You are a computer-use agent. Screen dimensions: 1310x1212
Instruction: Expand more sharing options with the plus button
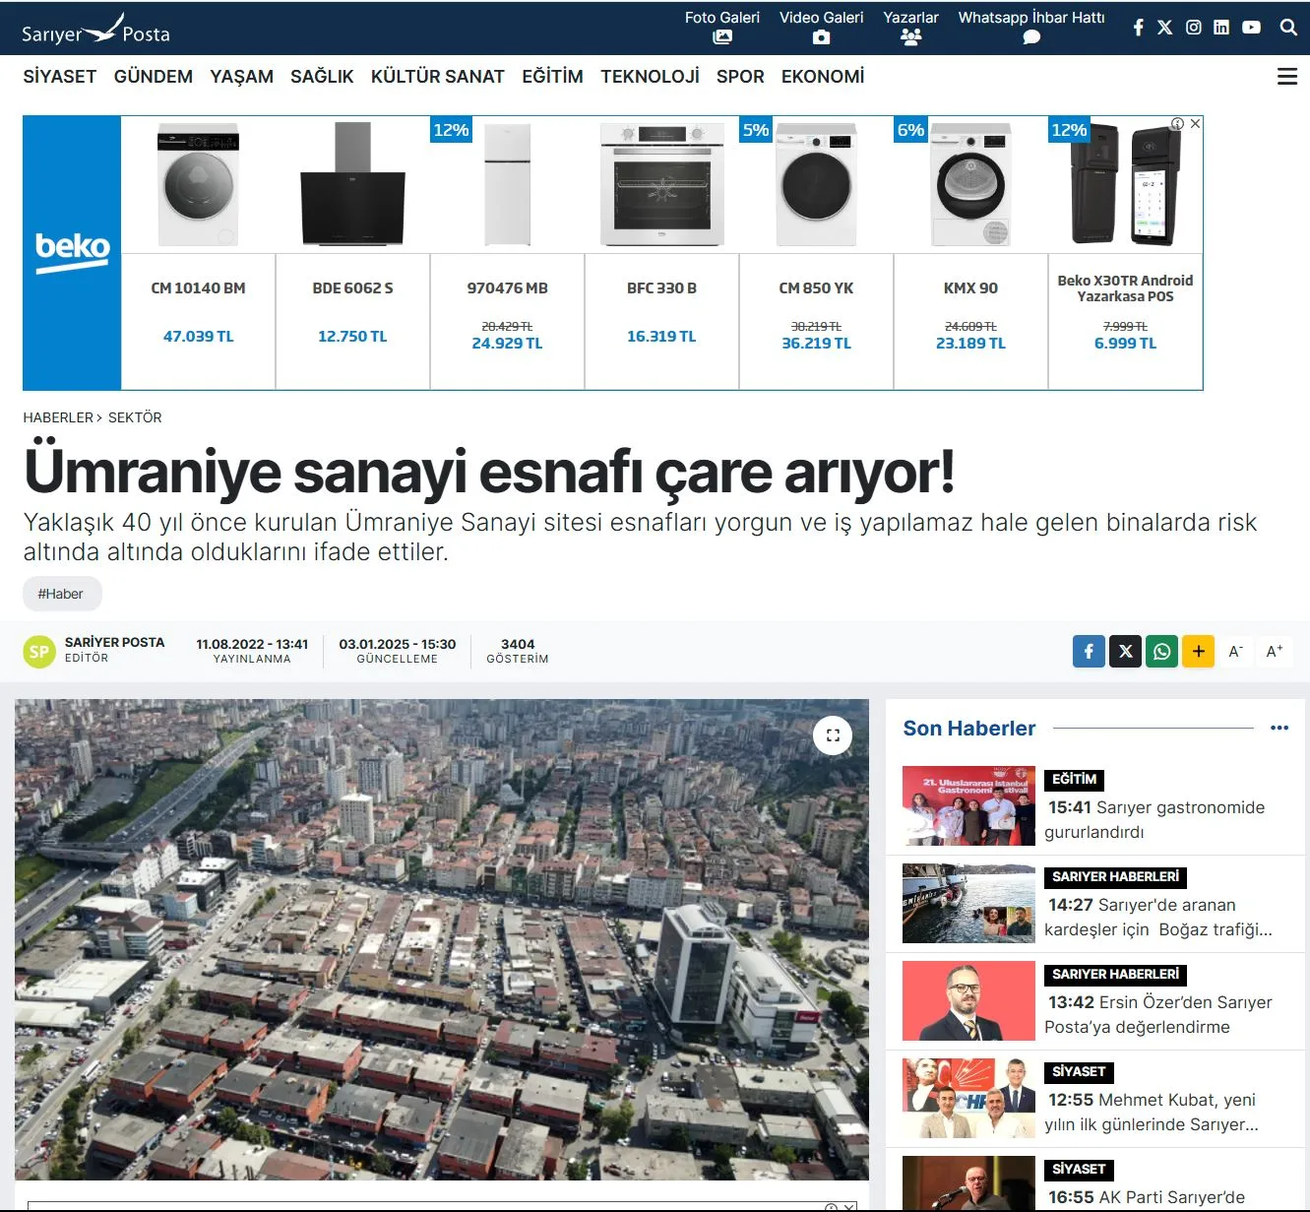tap(1198, 651)
